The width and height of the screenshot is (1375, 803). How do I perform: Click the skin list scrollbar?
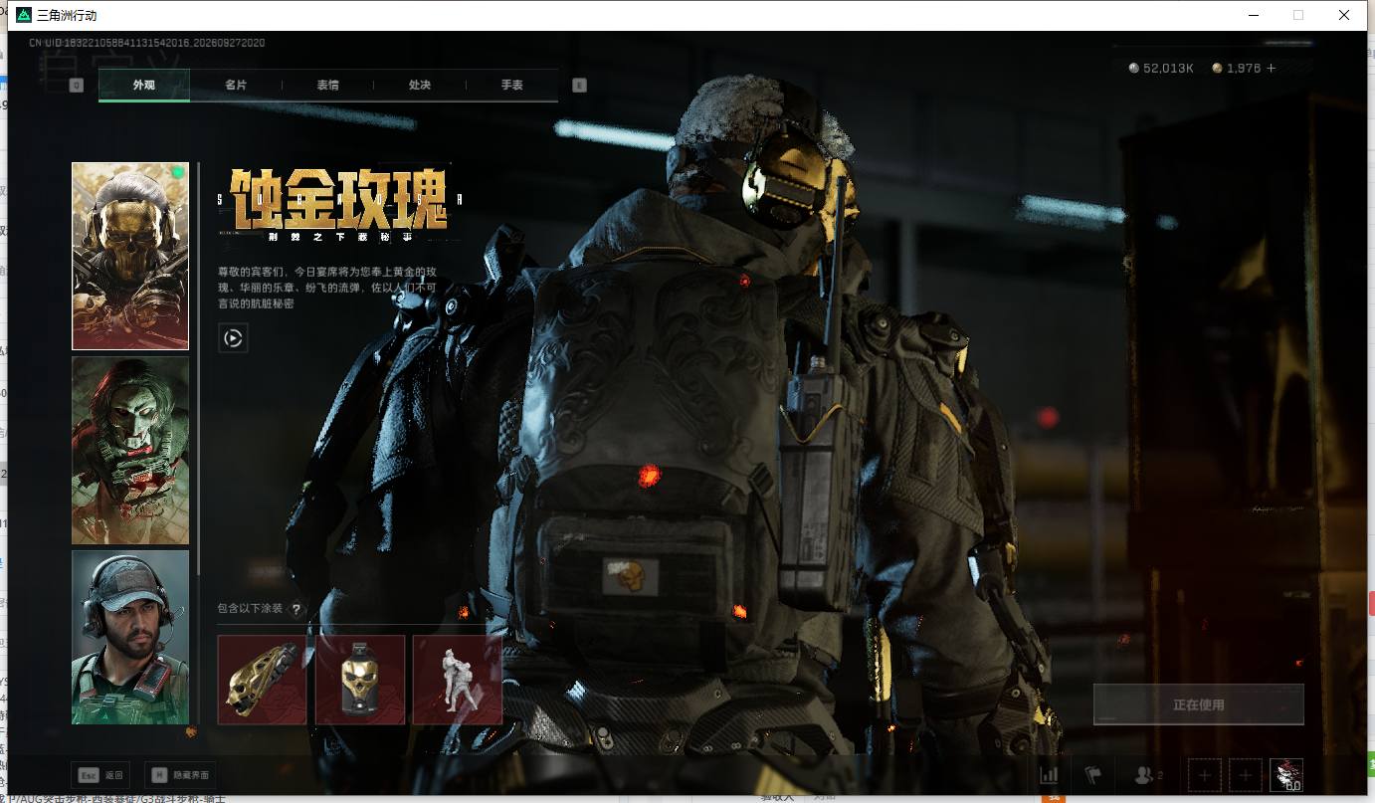199,368
